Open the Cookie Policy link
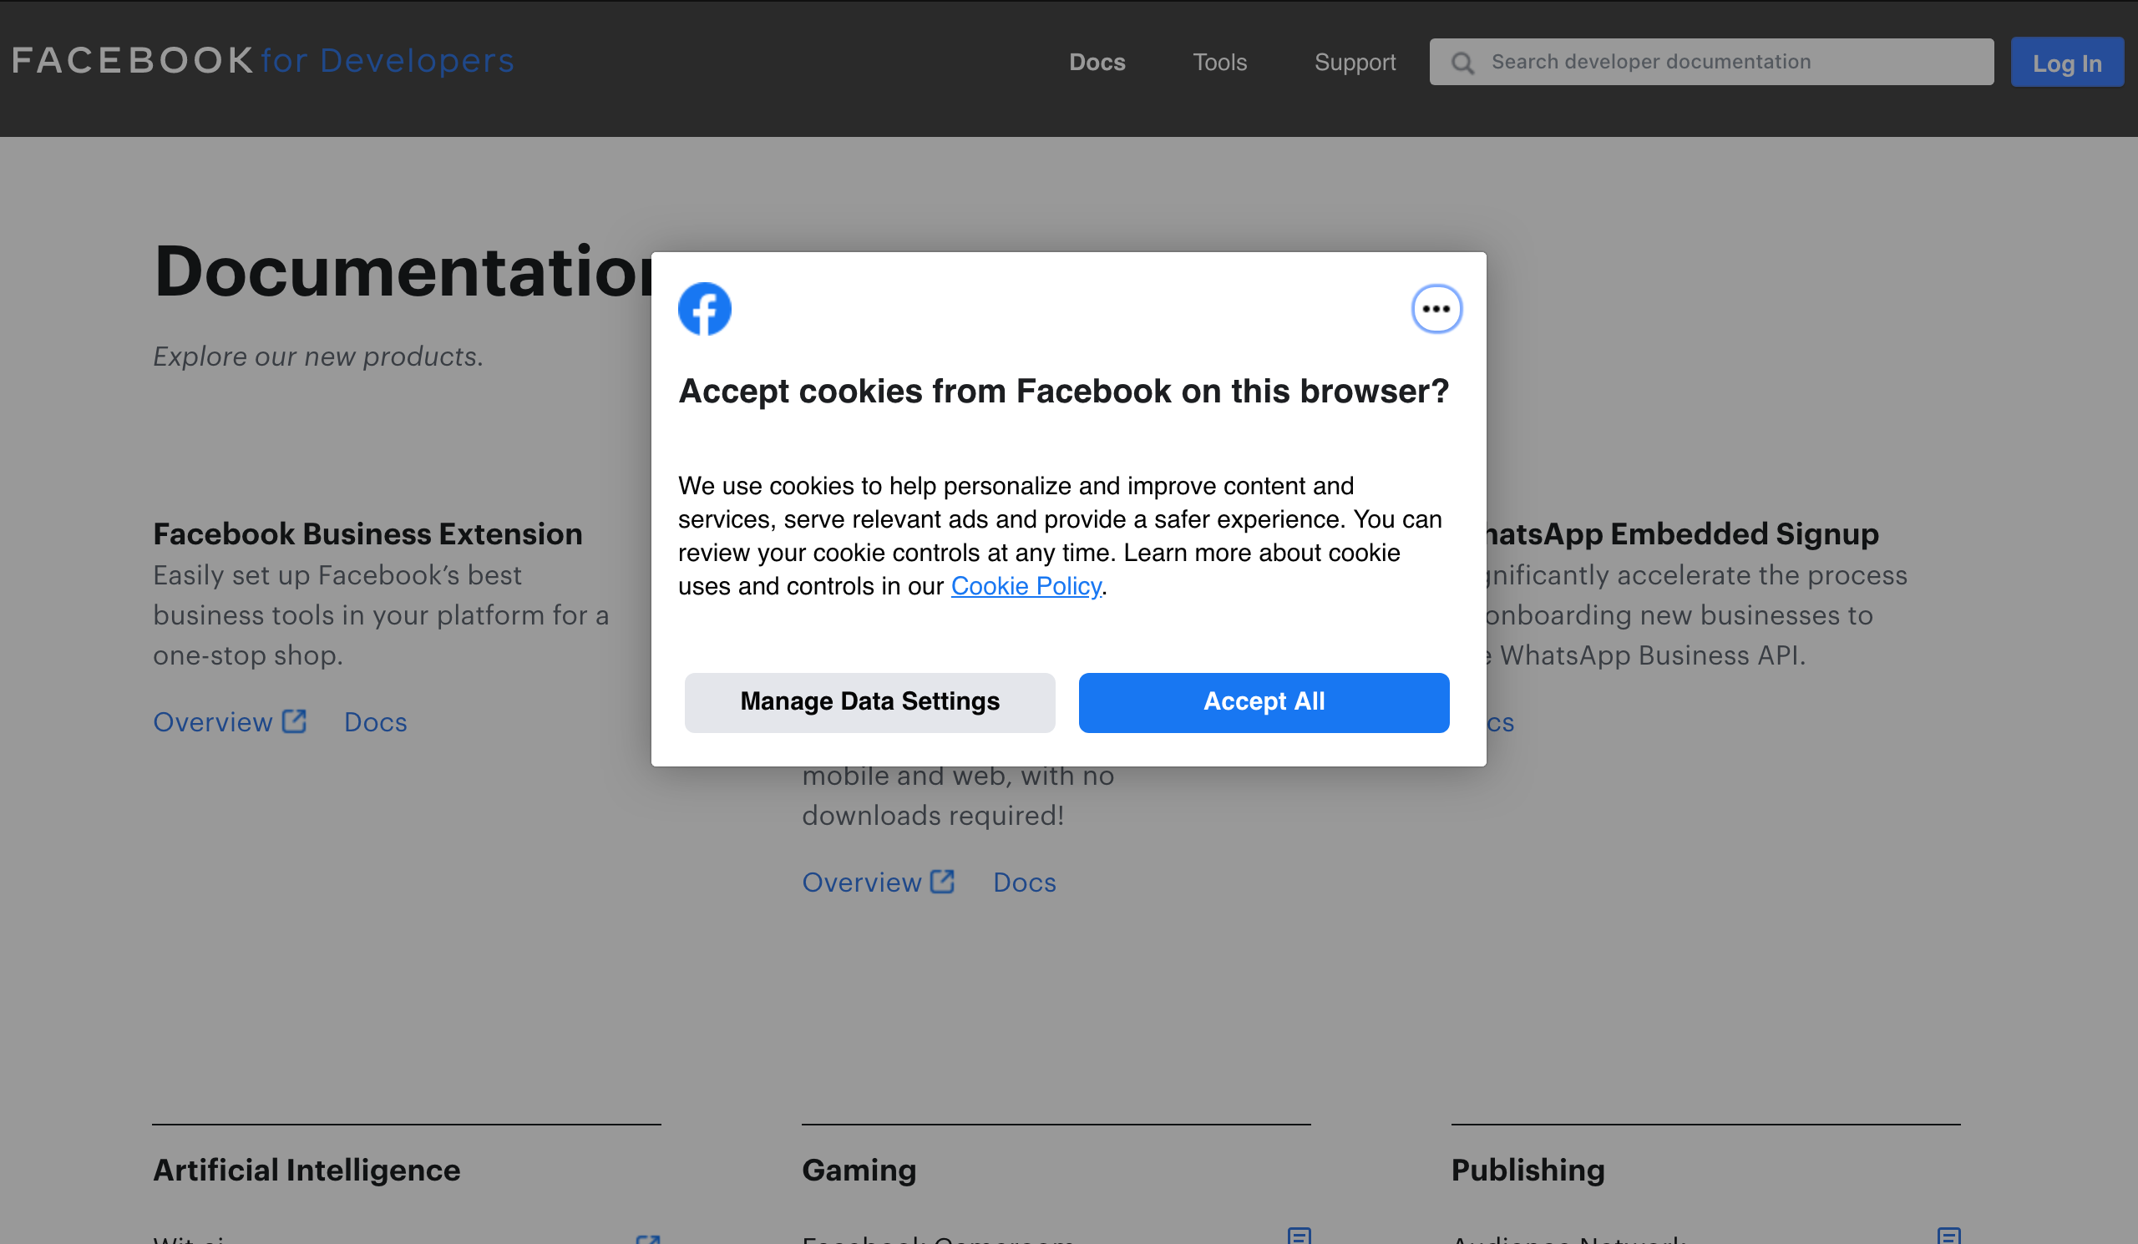2138x1244 pixels. [x=1026, y=585]
